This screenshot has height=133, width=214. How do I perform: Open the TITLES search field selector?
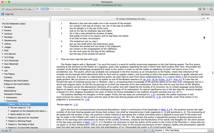click(45, 9)
